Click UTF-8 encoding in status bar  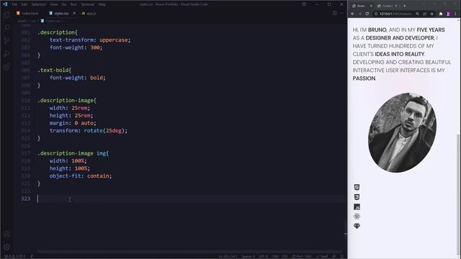click(263, 256)
